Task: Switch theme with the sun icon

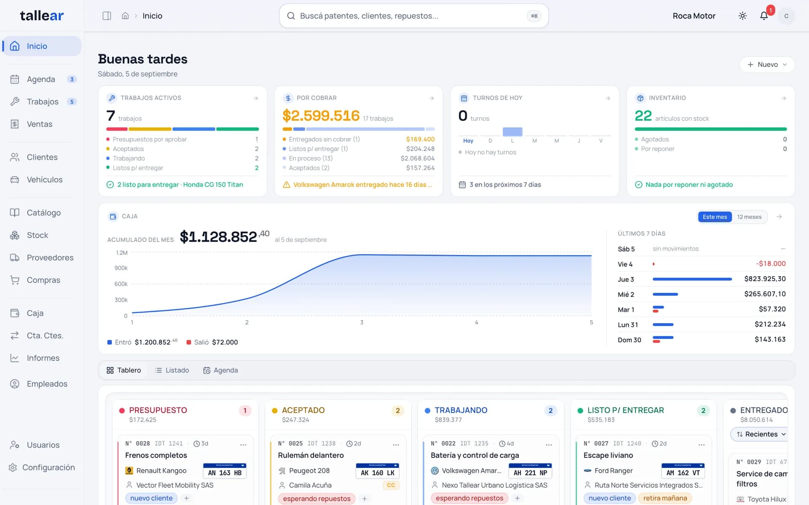Action: click(742, 16)
